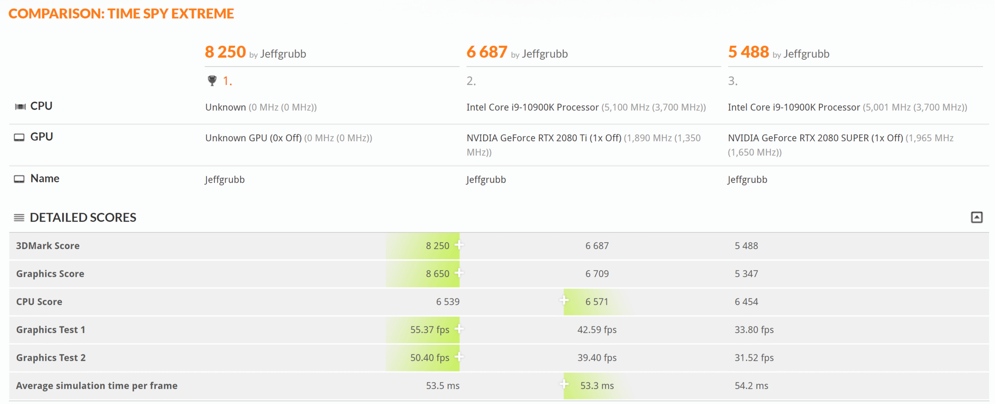995x404 pixels.
Task: Click the plus icon beside 50.40 fps
Action: point(459,357)
